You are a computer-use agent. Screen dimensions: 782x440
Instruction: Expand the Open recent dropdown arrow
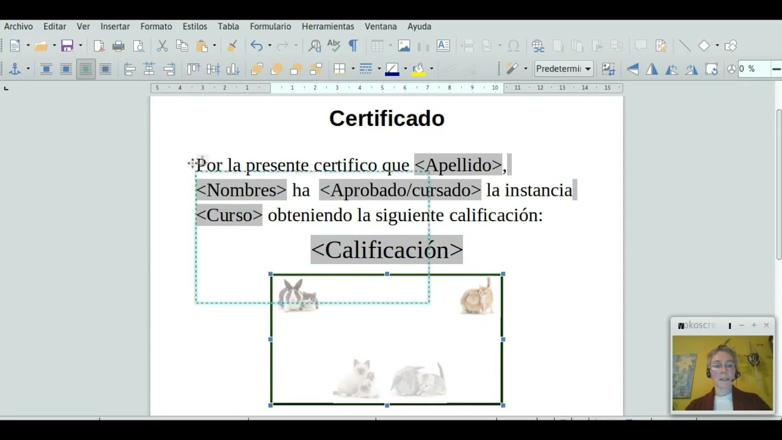(x=54, y=46)
